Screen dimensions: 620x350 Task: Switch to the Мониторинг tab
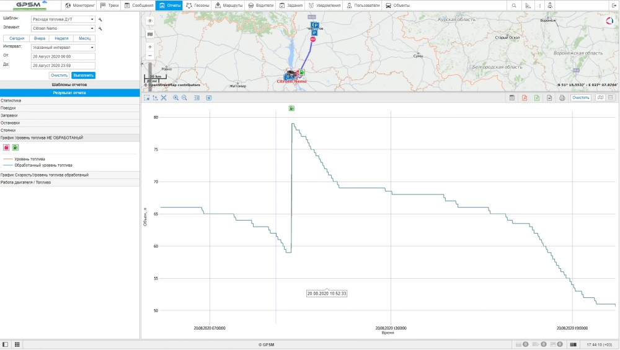(x=80, y=6)
